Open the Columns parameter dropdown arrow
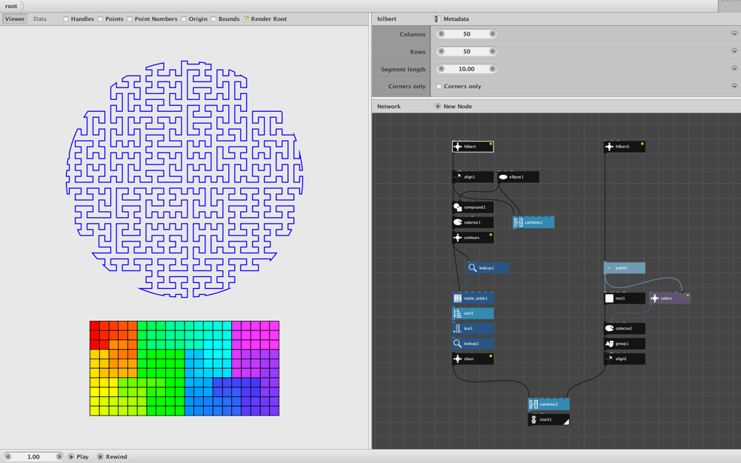Image resolution: width=741 pixels, height=463 pixels. click(x=734, y=34)
